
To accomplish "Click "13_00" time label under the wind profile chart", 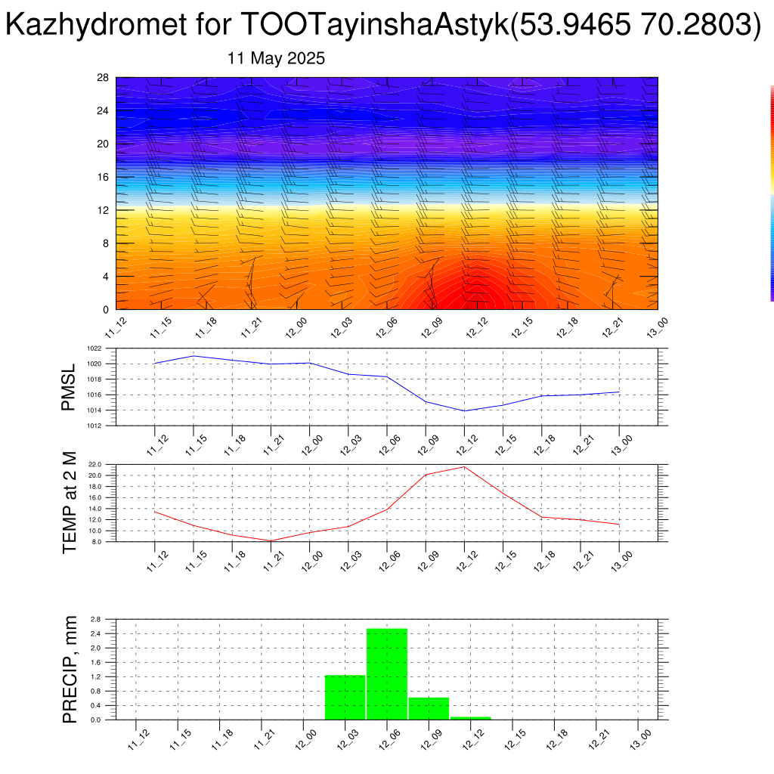I will pyautogui.click(x=658, y=327).
